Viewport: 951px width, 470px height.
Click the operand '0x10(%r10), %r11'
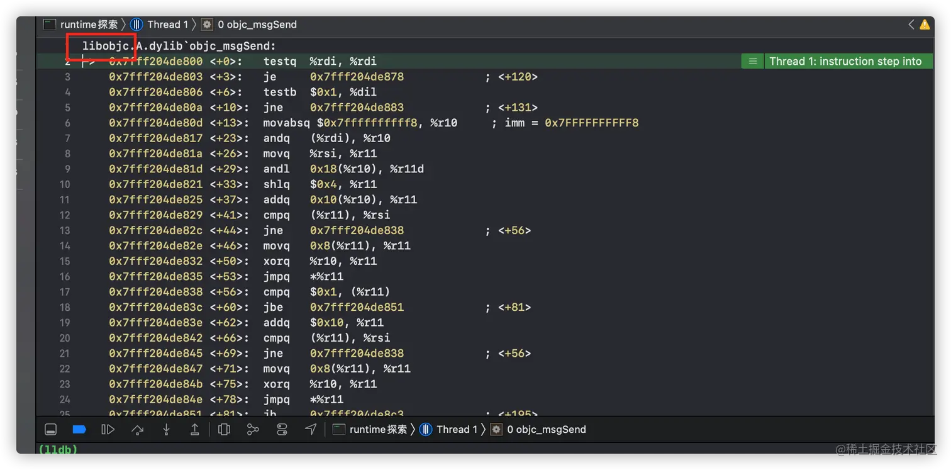coord(364,199)
